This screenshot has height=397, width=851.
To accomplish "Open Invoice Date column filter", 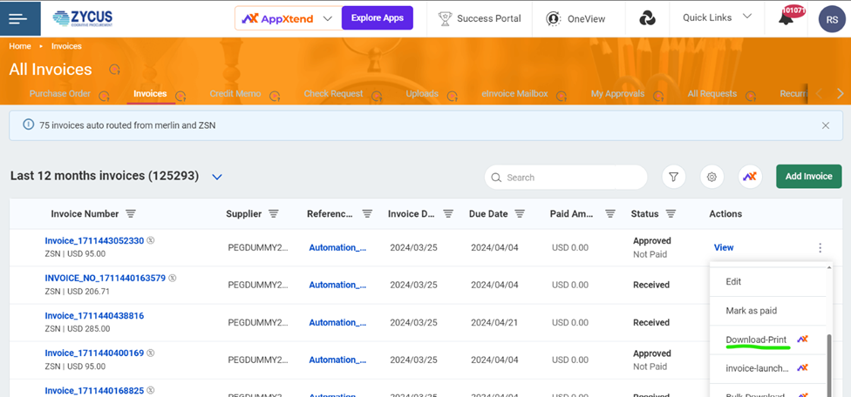I will (448, 214).
